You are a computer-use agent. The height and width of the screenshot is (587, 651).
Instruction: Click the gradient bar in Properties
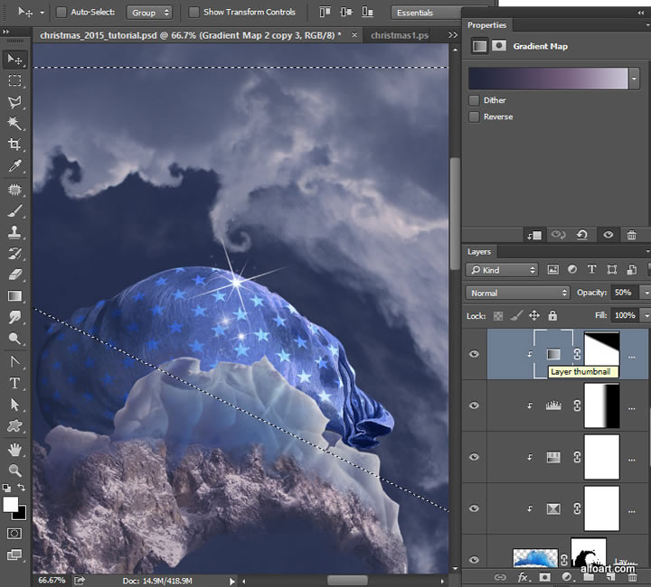click(548, 79)
